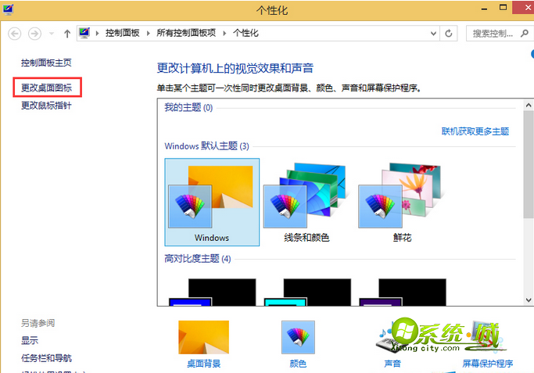Click the Back navigation arrow

tap(14, 34)
